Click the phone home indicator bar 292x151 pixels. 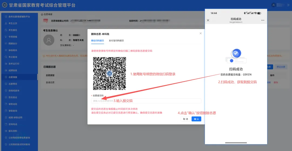236,143
